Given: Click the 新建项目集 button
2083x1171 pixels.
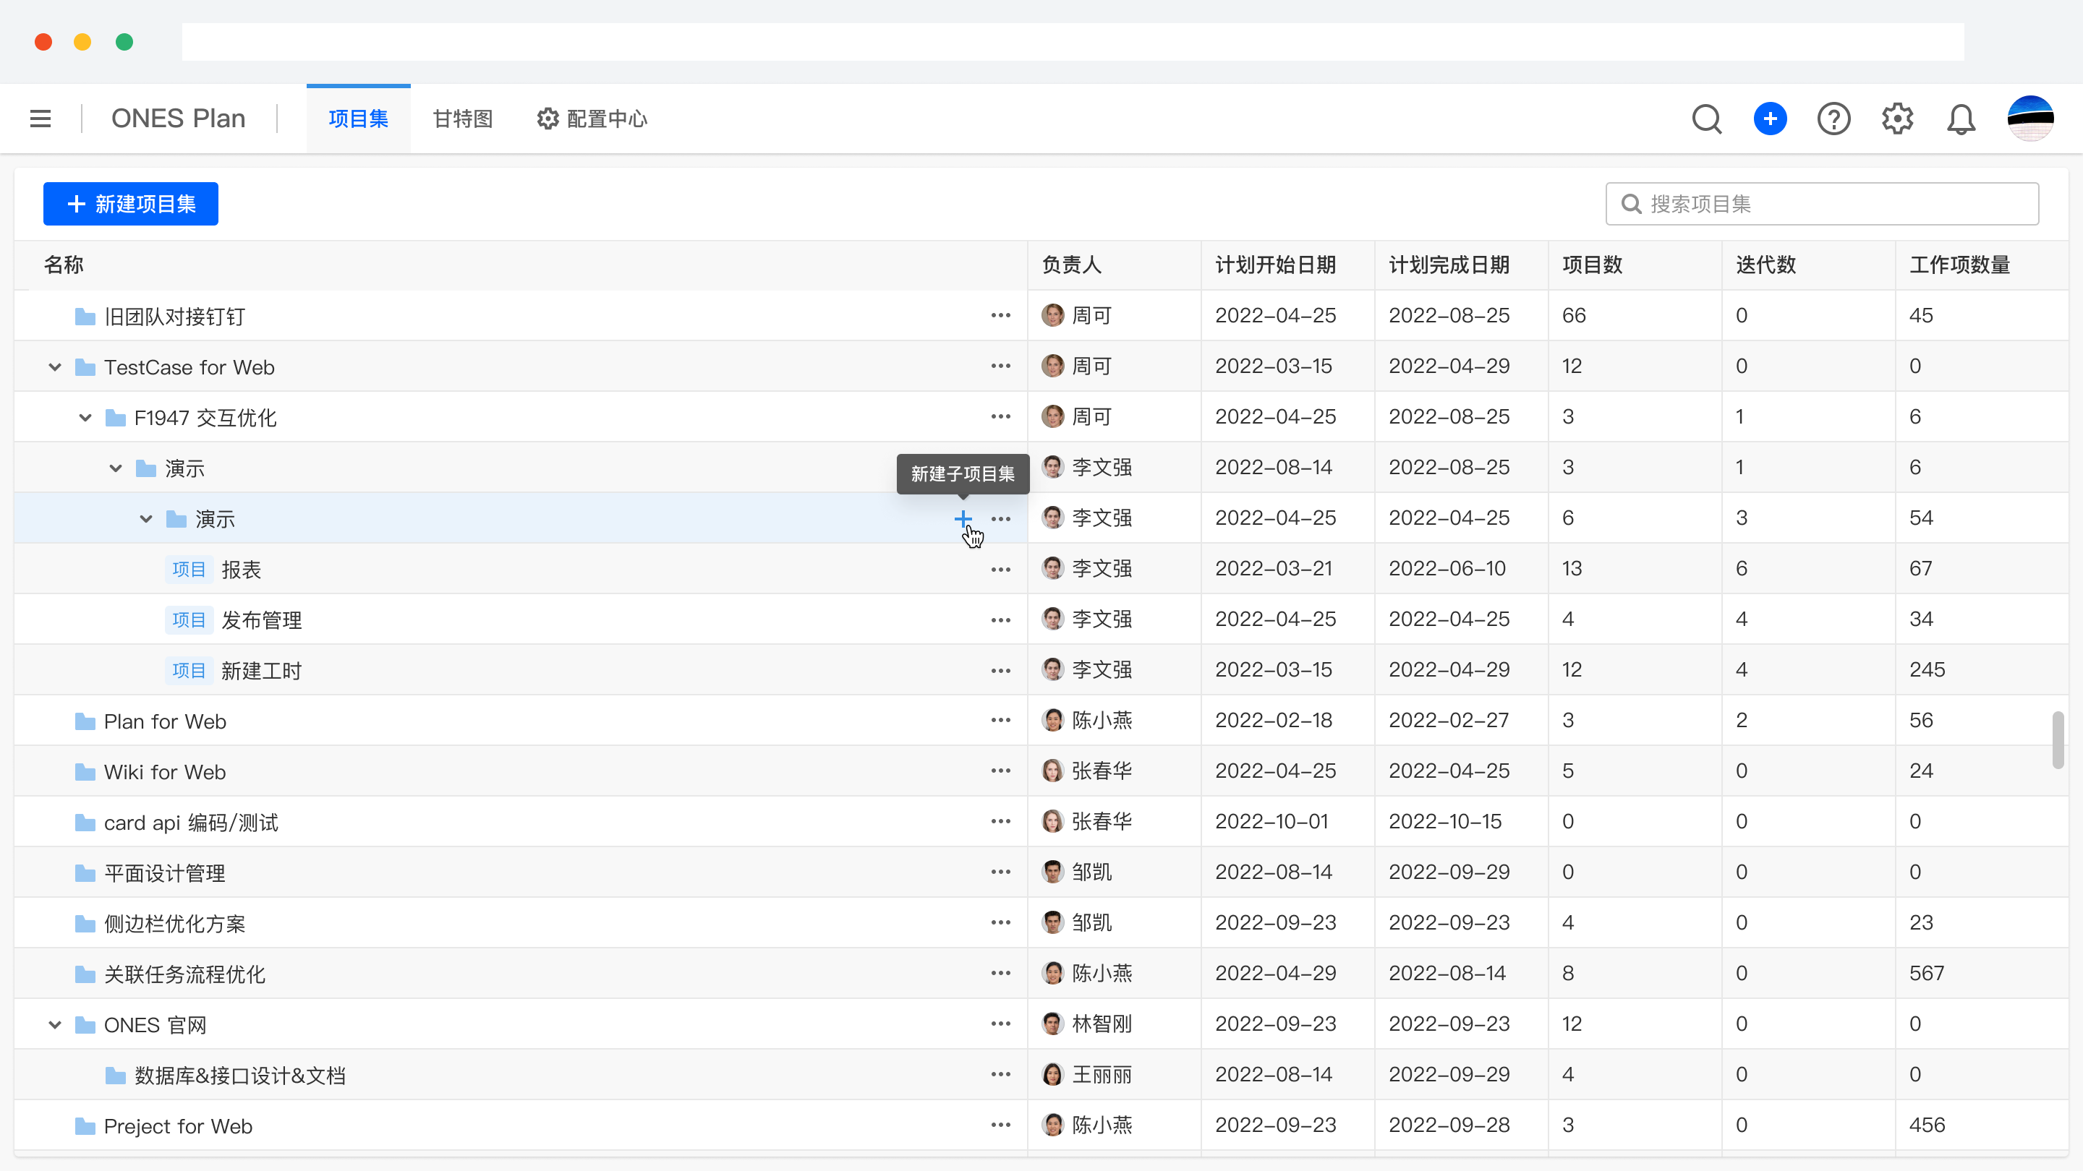Looking at the screenshot, I should [131, 204].
